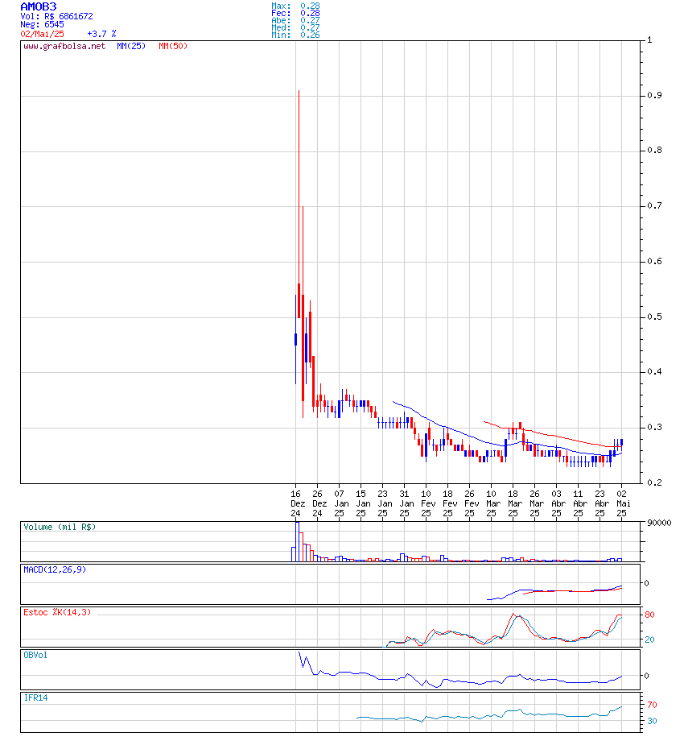Click the 90000 volume scale label
The height and width of the screenshot is (741, 684).
point(659,524)
